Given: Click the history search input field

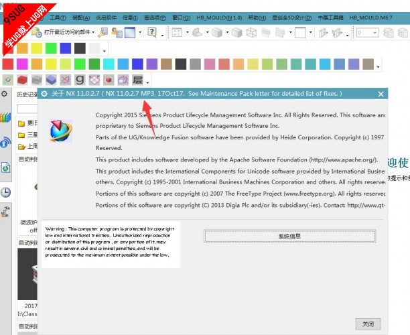Looking at the screenshot, I should tap(27, 109).
